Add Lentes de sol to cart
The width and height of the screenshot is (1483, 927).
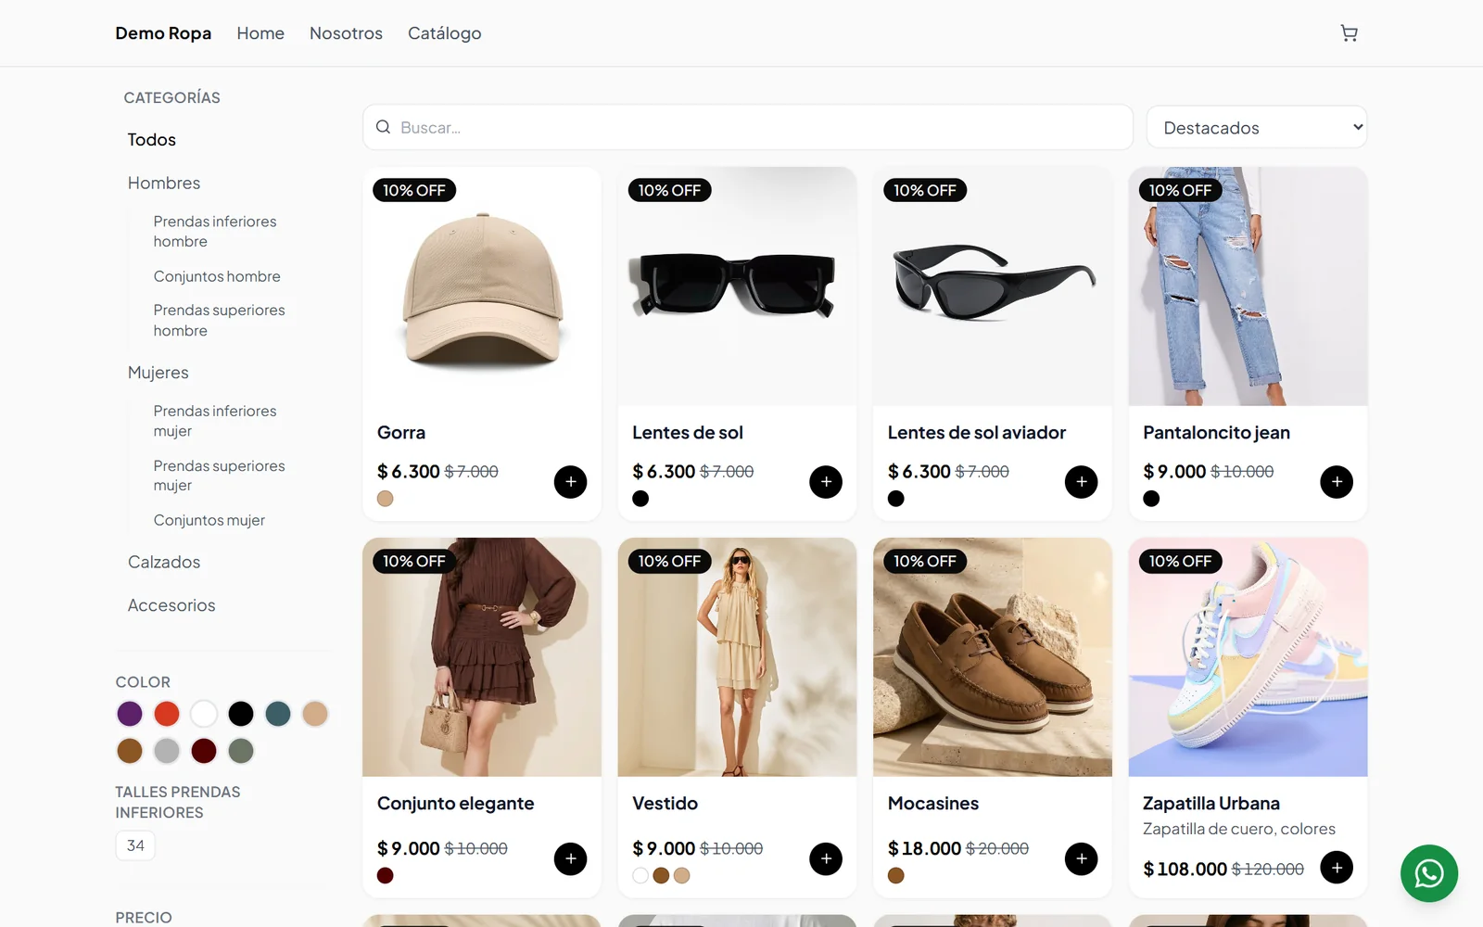pos(826,482)
